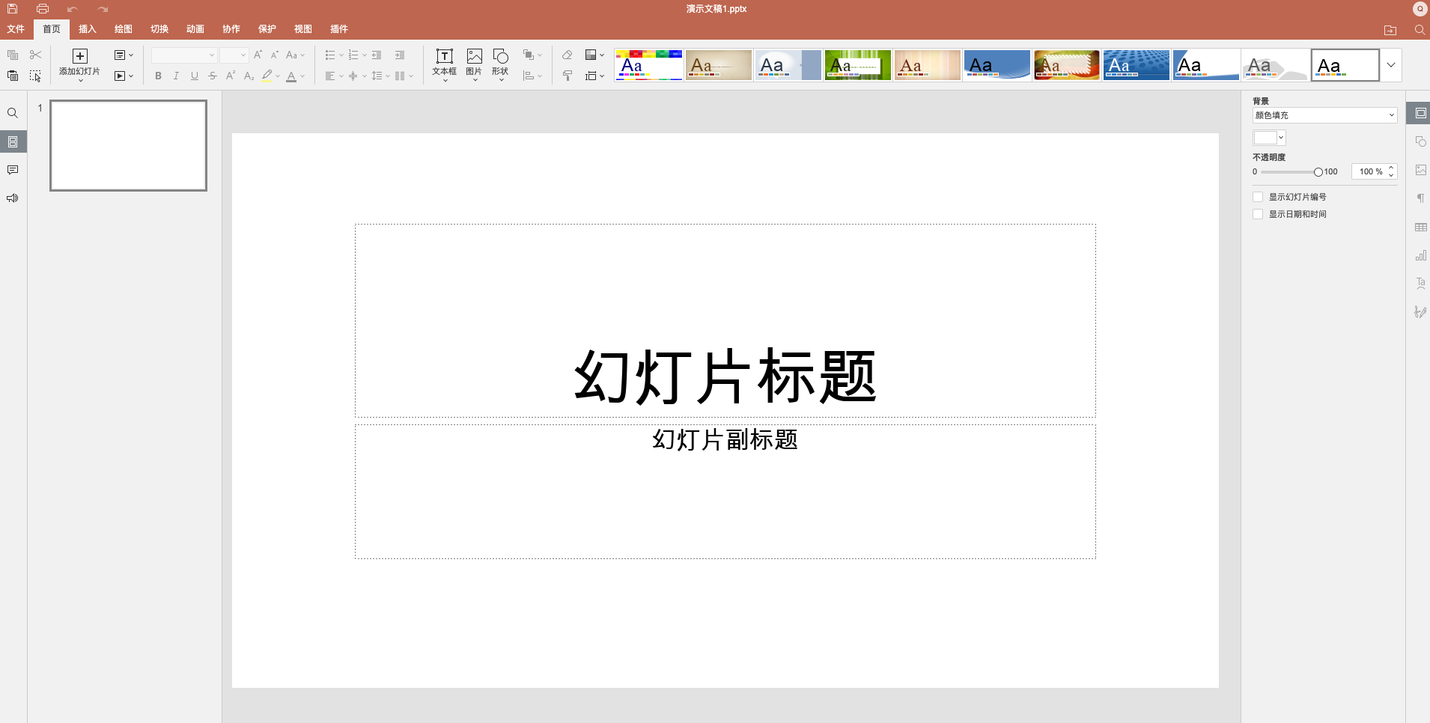Click the copy style paint roller icon

[567, 76]
